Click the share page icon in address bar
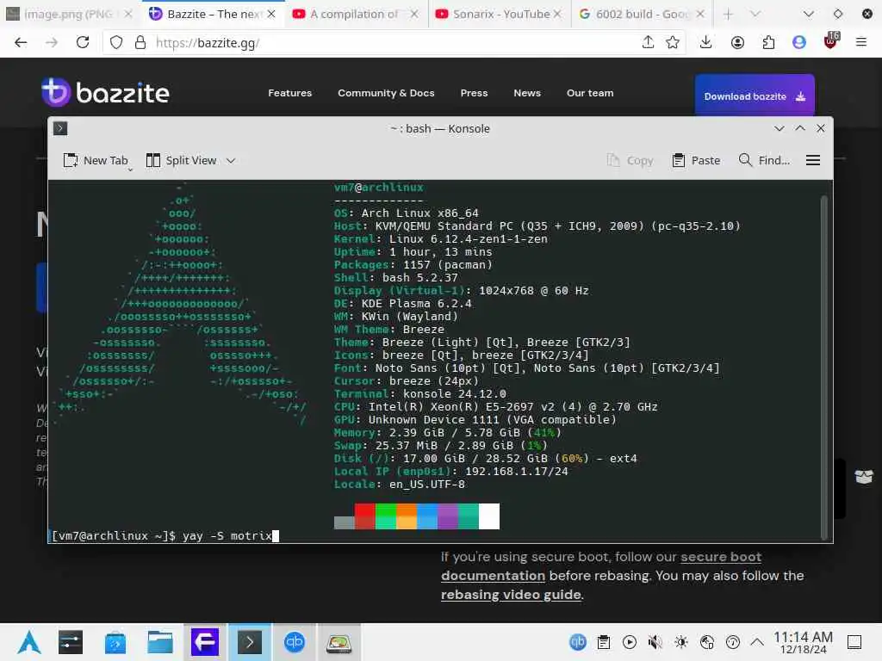This screenshot has height=661, width=882. point(648,42)
